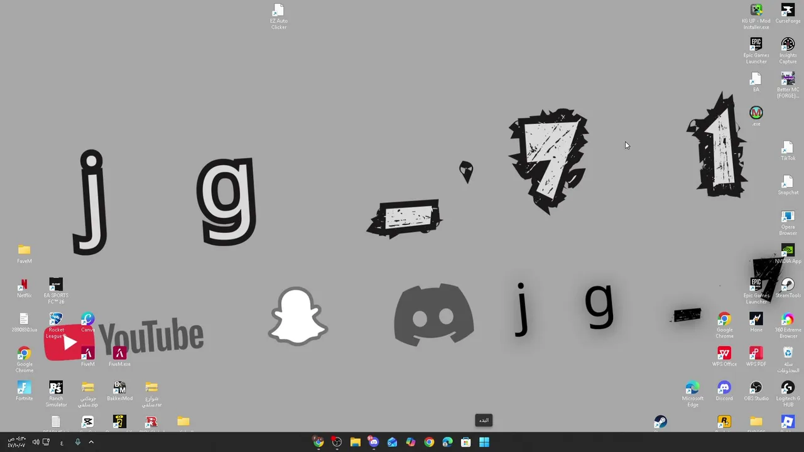Open Copilot from taskbar
The width and height of the screenshot is (804, 452).
(411, 443)
